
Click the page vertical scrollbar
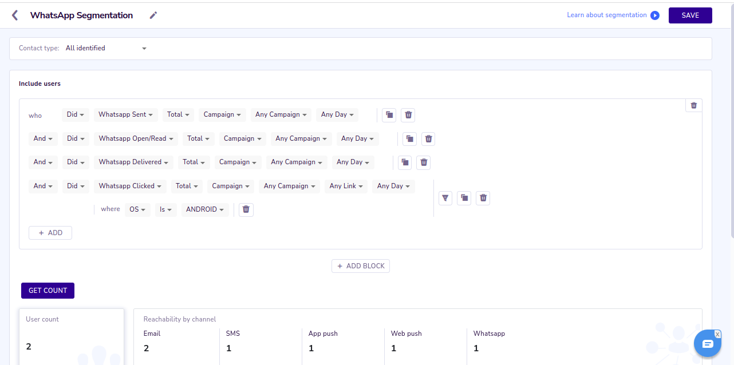pos(731,120)
